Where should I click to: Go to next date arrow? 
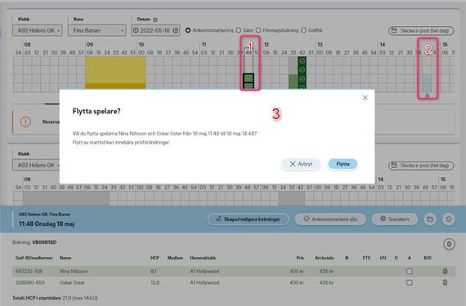[x=176, y=30]
